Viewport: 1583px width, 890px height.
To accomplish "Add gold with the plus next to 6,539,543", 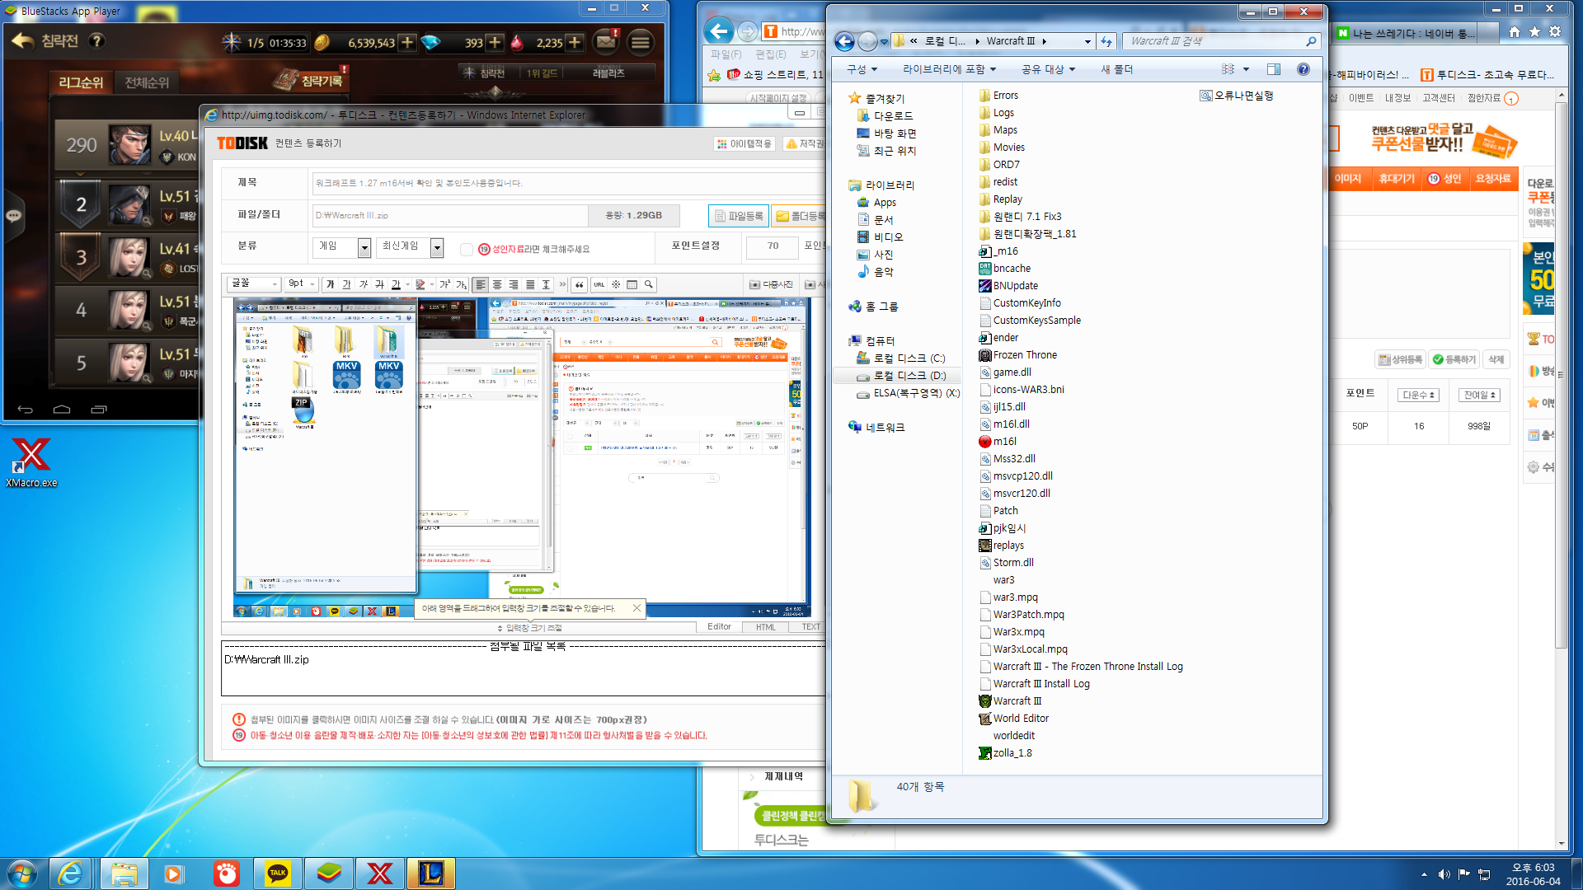I will 407,43.
